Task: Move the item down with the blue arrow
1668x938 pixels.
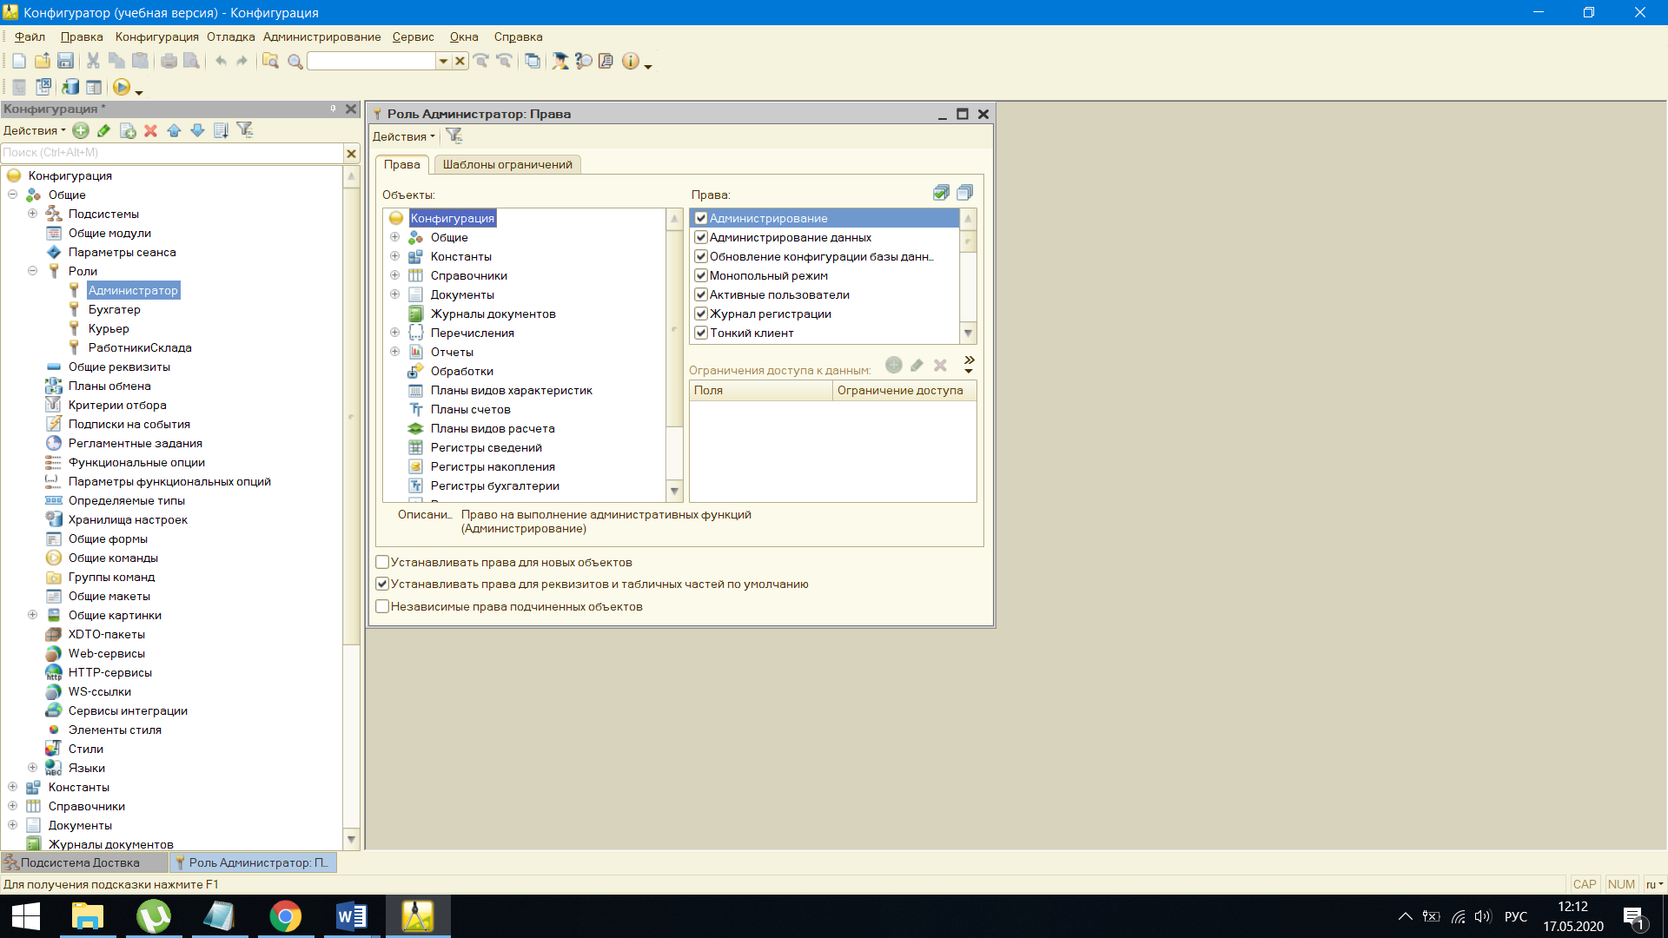Action: tap(197, 130)
